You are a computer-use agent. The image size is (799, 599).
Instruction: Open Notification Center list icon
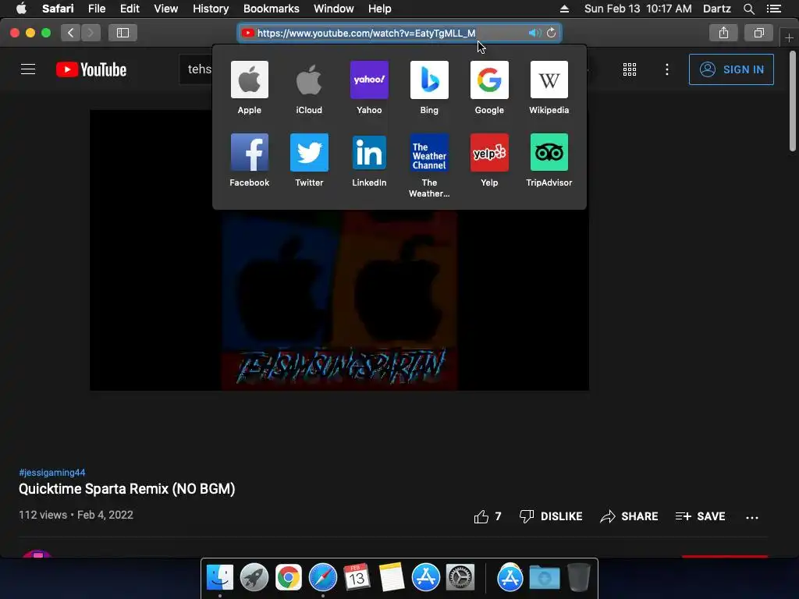pos(774,9)
